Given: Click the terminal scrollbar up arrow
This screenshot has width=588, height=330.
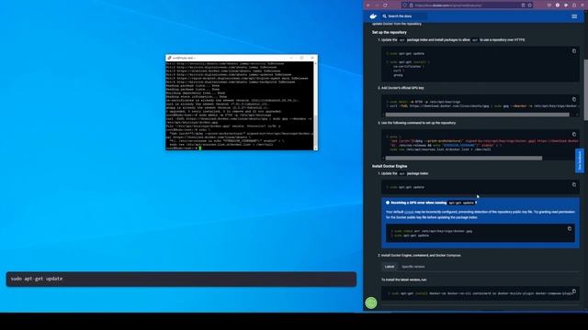Looking at the screenshot, I should (315, 63).
